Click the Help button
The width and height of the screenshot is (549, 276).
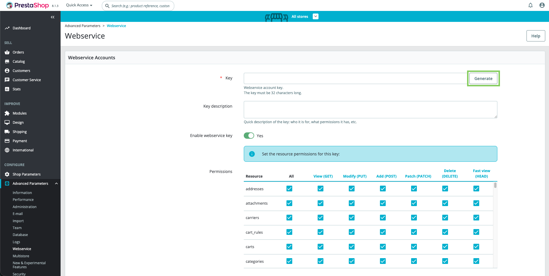(535, 36)
